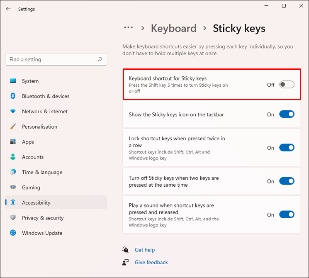Click the Personalisation paintbrush icon
309x278 pixels.
(13, 127)
